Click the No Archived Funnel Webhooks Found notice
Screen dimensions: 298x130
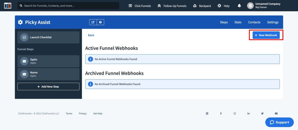(182, 84)
